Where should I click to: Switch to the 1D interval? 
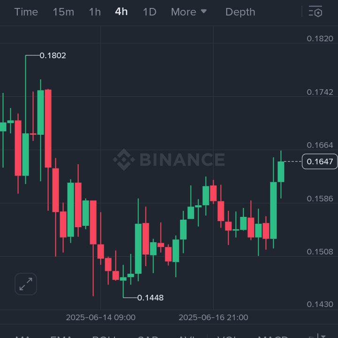pos(149,12)
